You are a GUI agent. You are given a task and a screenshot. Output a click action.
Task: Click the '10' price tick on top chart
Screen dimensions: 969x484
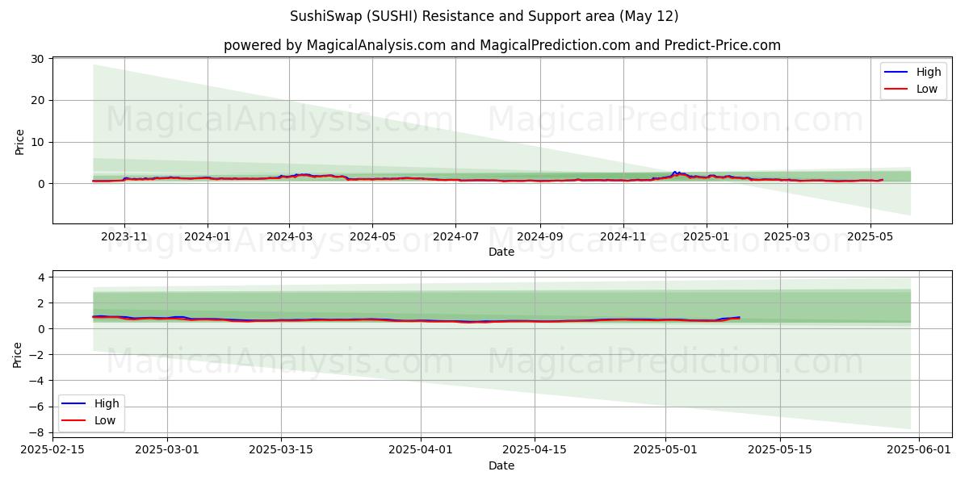coord(39,142)
